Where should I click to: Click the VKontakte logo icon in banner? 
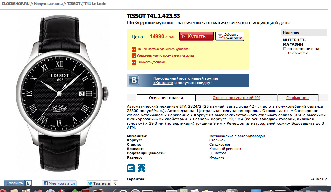point(134,80)
